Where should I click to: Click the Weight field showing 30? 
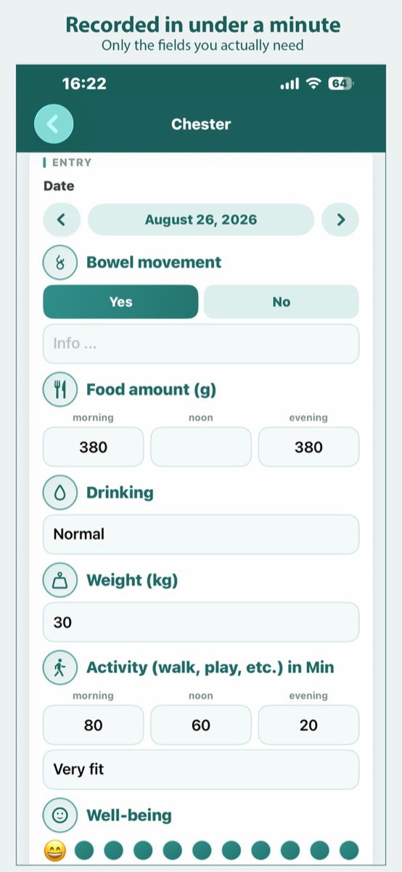[x=201, y=622]
